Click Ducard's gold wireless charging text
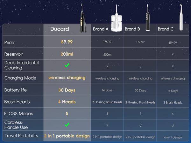Viewport: 191px width, 143px height. tap(67, 78)
